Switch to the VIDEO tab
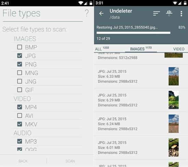 [x=179, y=49]
